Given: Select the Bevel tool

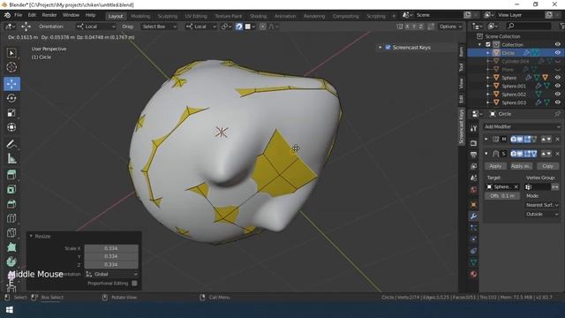Looking at the screenshot, I should coord(11,204).
